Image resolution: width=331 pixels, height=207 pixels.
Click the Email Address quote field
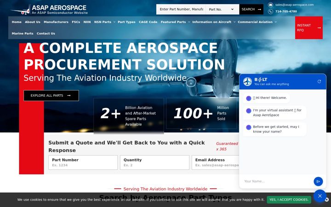pos(216,162)
